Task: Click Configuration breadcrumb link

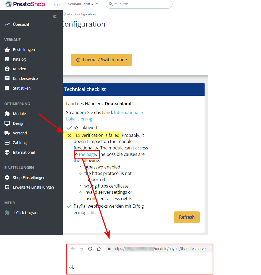Action: 85,14
